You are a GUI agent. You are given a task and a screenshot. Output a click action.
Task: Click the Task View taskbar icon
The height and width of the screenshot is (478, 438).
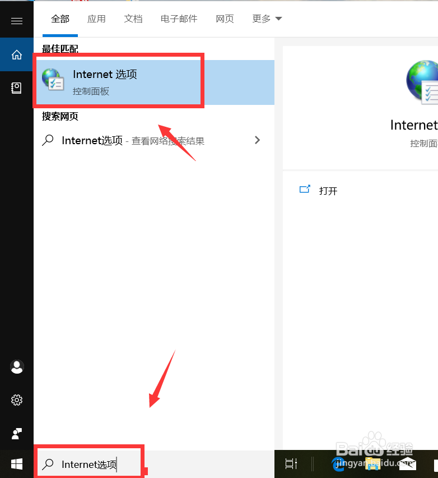point(291,464)
